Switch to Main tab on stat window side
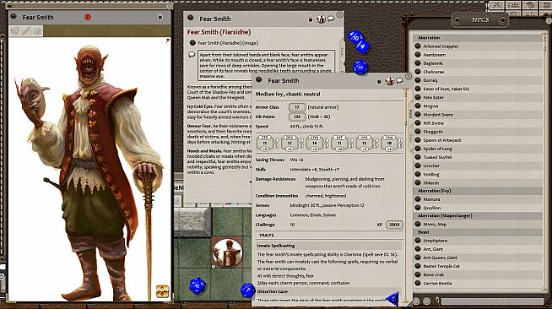Viewport: 552px width, 309px height. 410,113
